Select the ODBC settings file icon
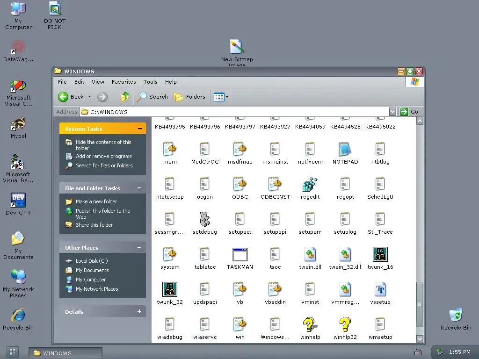This screenshot has height=359, width=479. [240, 184]
